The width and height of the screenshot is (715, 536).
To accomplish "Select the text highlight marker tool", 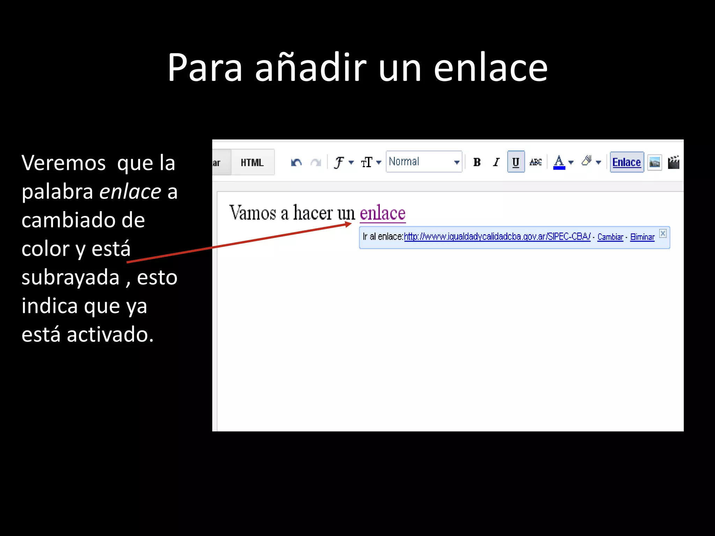I will 587,161.
